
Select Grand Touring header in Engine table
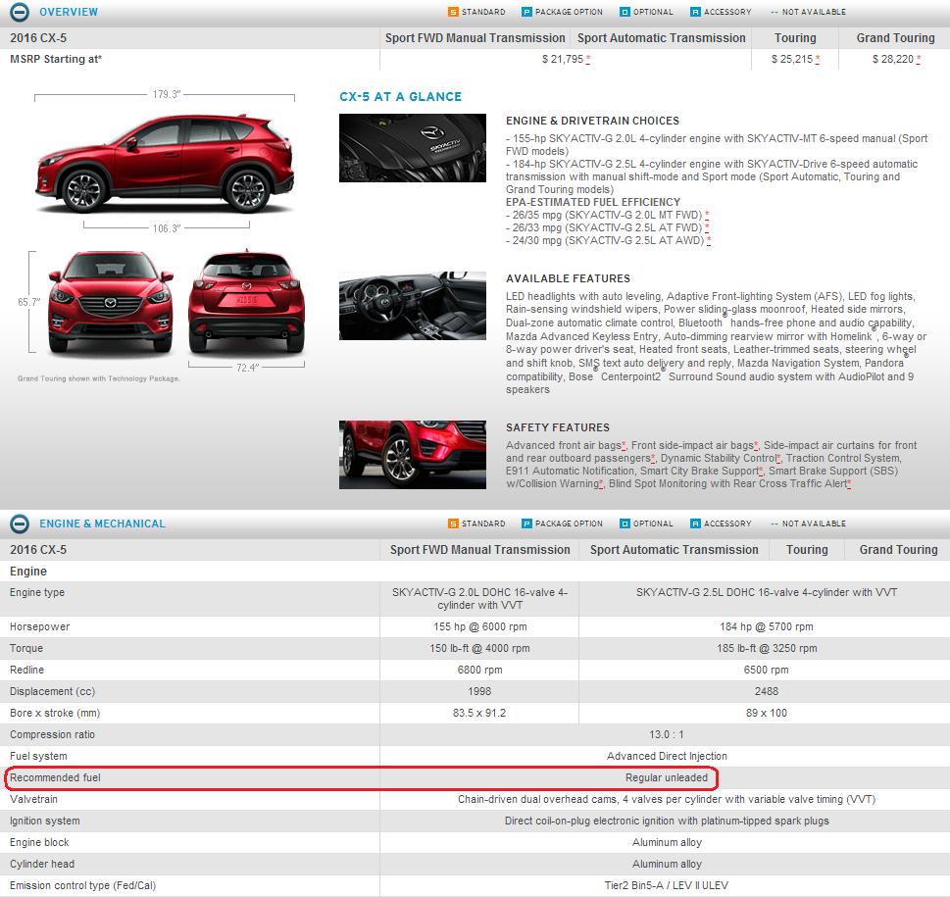[898, 550]
